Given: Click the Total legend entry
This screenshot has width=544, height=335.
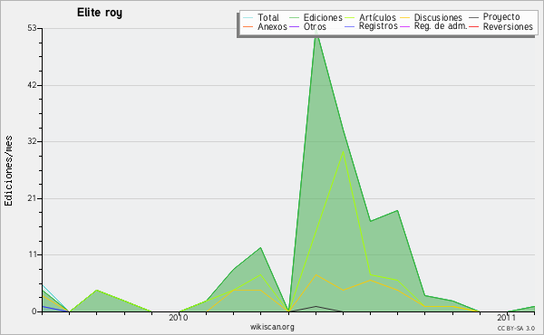Looking at the screenshot, I should tap(268, 17).
